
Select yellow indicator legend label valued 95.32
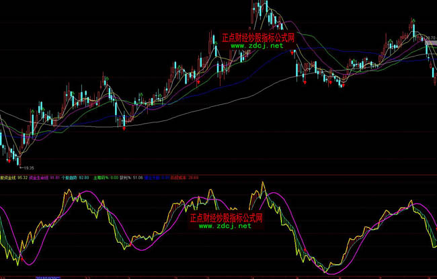point(13,178)
